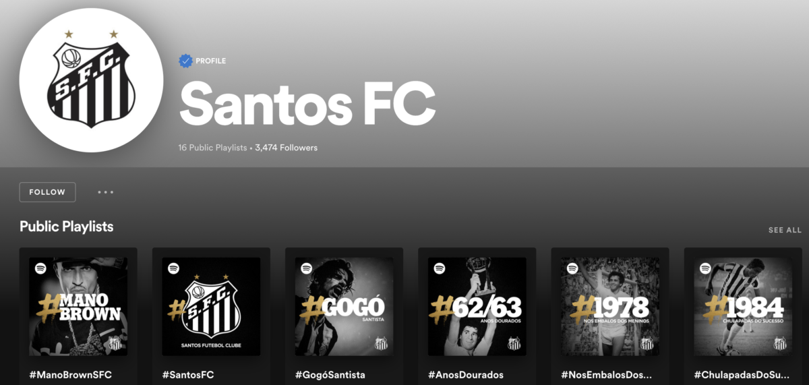This screenshot has height=385, width=809.
Task: Follow the Santos FC profile
Action: click(x=47, y=192)
